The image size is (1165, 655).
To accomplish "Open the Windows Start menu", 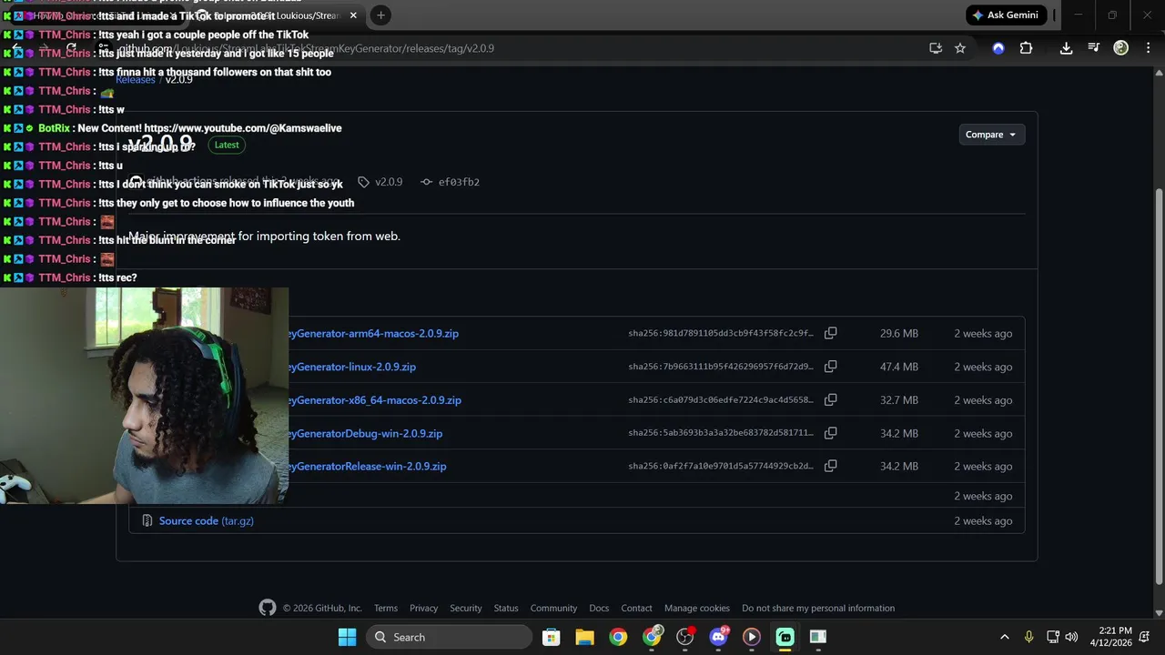I will 347,637.
